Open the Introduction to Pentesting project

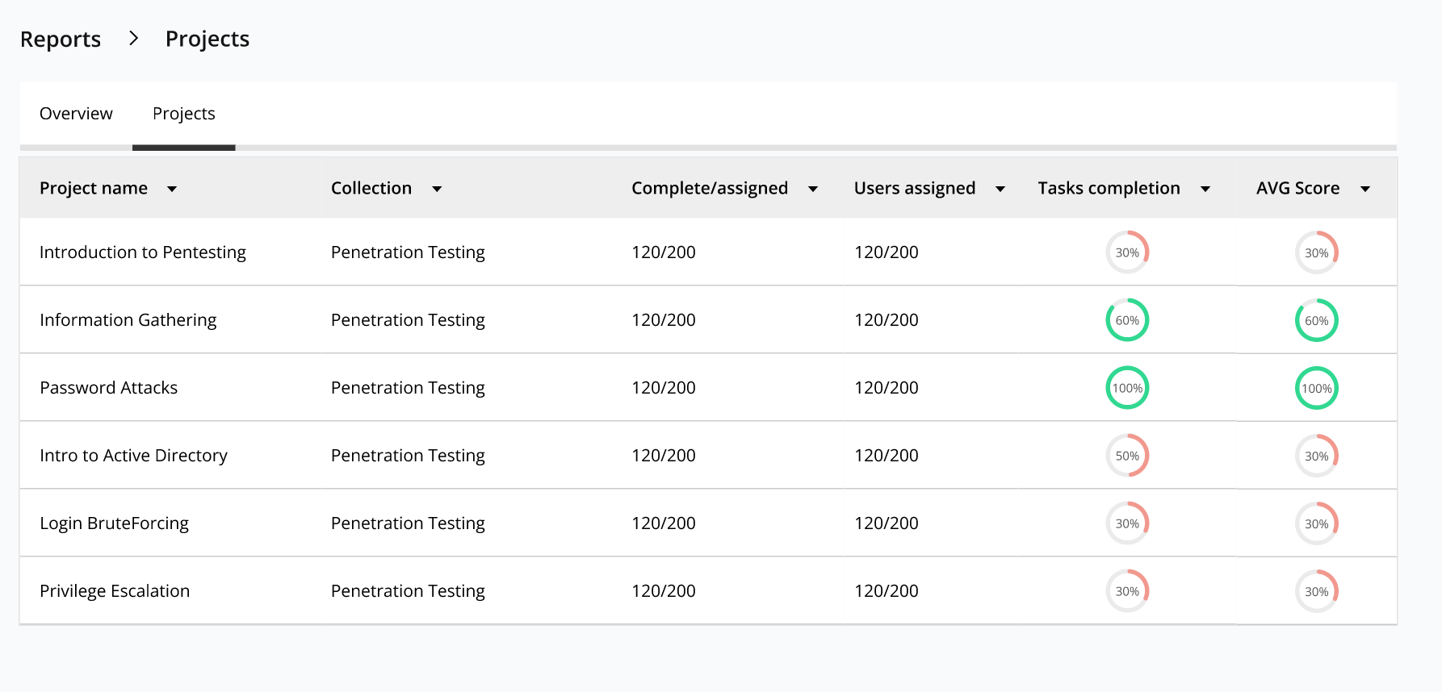[143, 252]
